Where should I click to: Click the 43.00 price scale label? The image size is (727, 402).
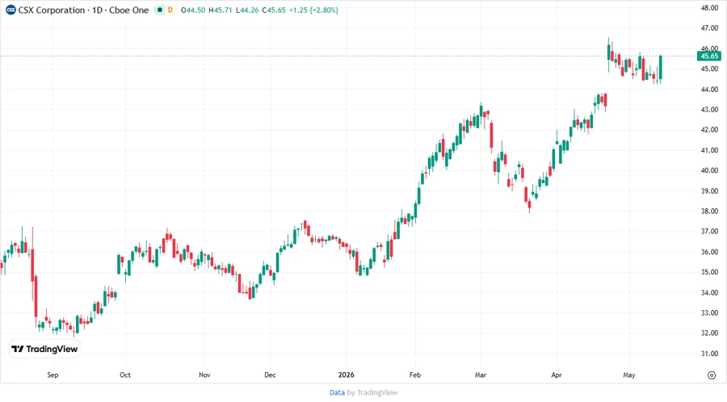coord(709,110)
